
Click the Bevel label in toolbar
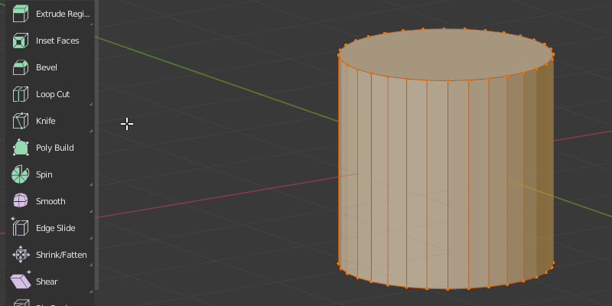47,67
